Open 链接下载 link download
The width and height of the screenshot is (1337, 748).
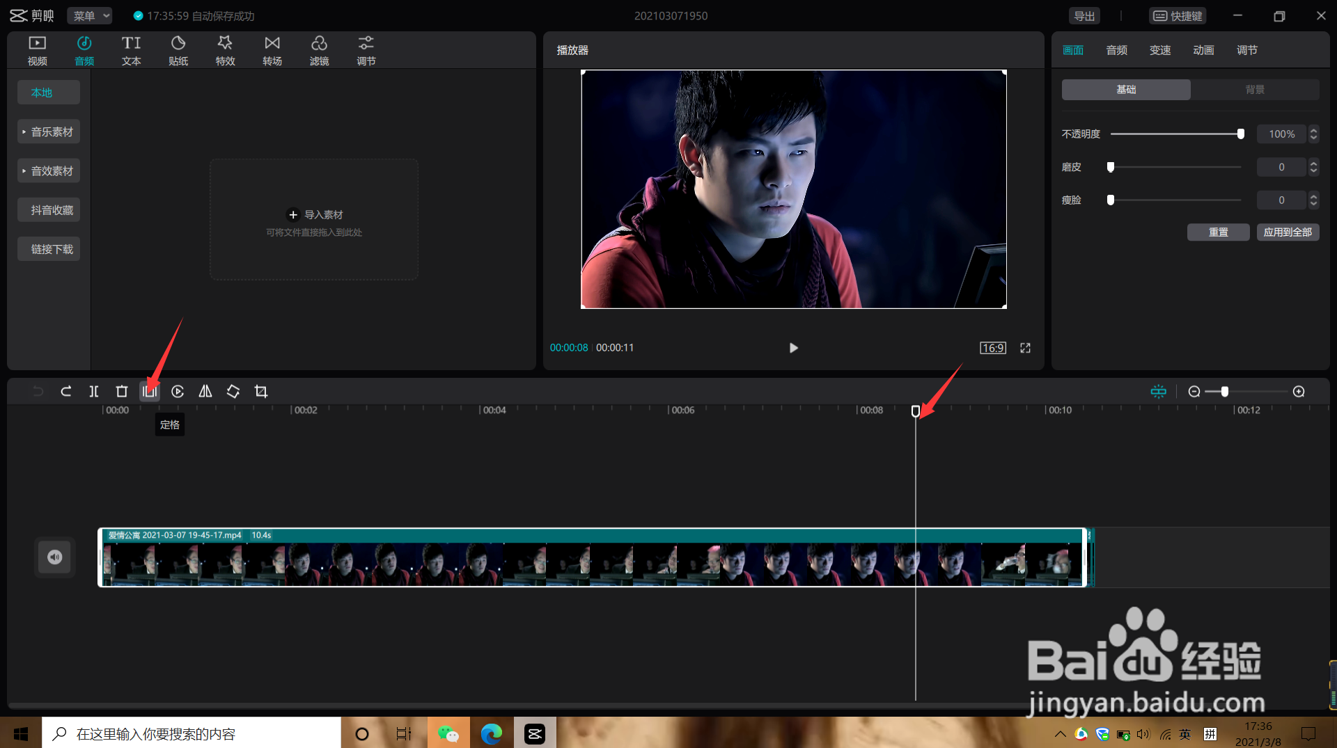tap(49, 249)
